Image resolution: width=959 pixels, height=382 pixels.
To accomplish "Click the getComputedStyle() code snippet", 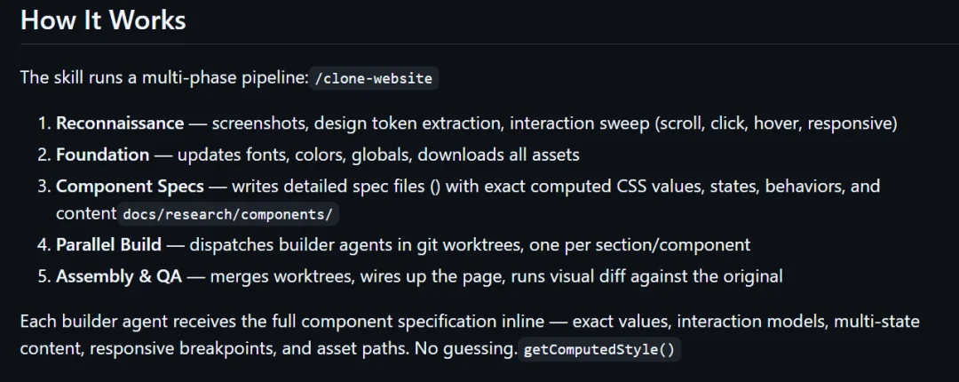I will pyautogui.click(x=599, y=351).
